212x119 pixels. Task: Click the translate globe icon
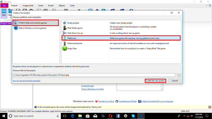pos(140,101)
